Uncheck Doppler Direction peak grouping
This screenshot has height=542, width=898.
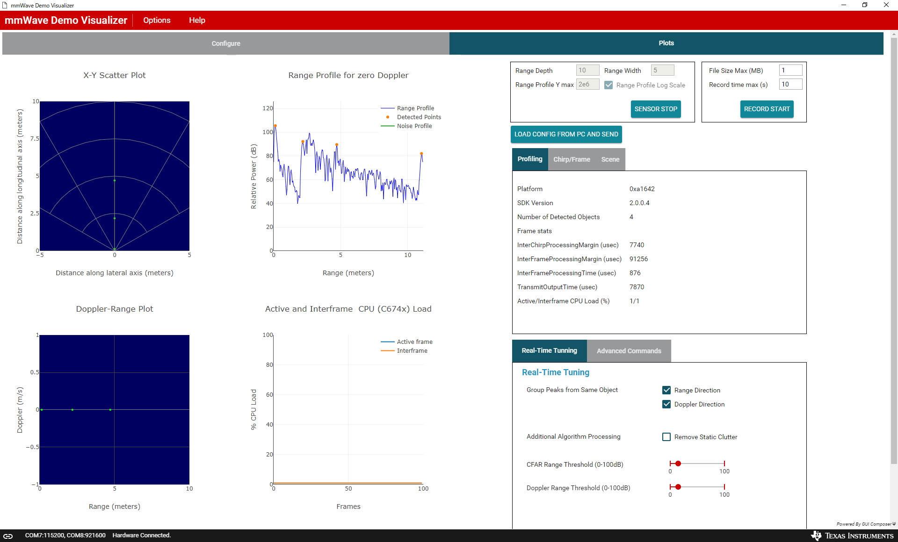666,404
